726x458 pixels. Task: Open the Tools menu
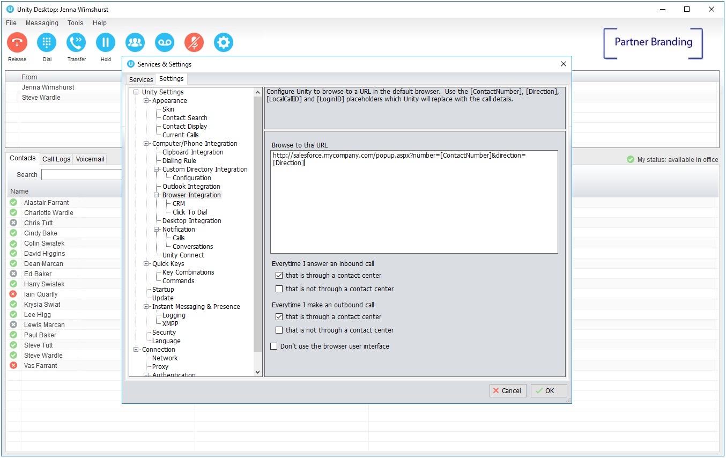coord(75,23)
